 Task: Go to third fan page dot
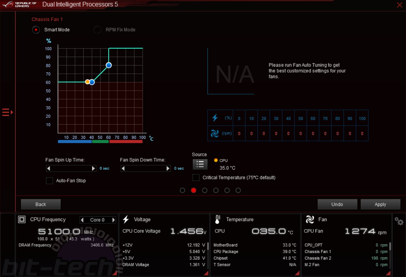pos(205,190)
